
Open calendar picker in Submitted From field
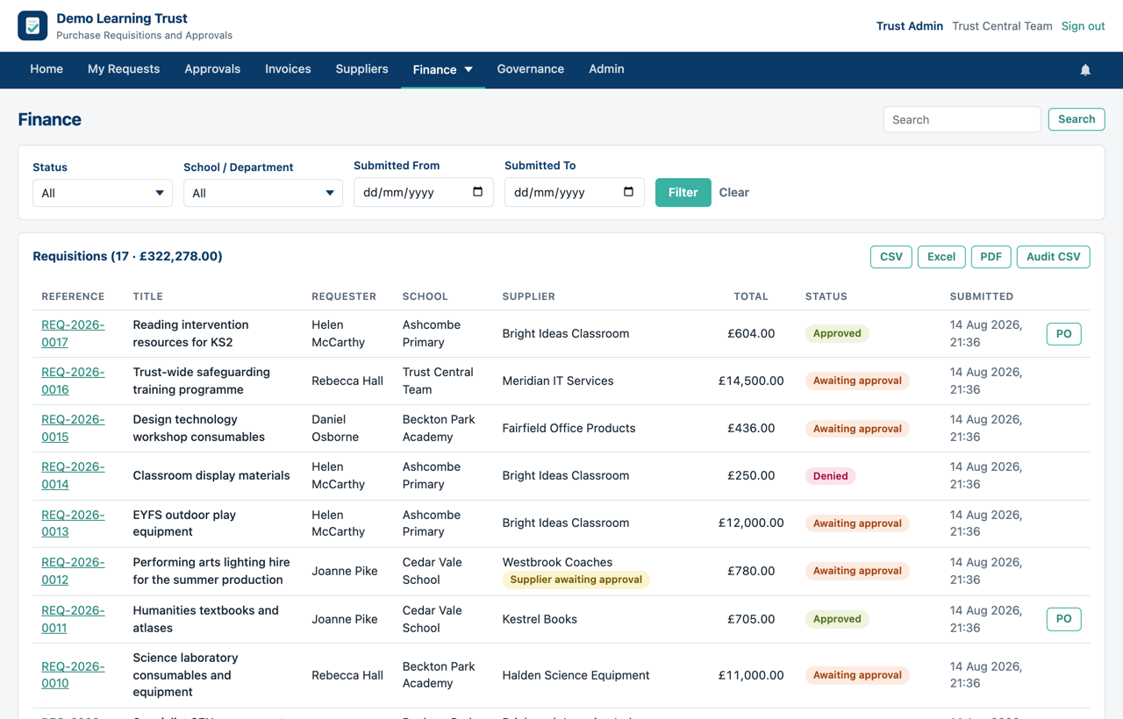pyautogui.click(x=477, y=192)
